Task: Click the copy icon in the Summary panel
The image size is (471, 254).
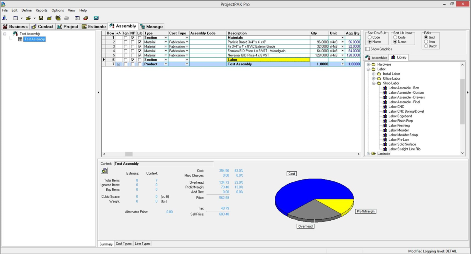Action: [104, 171]
